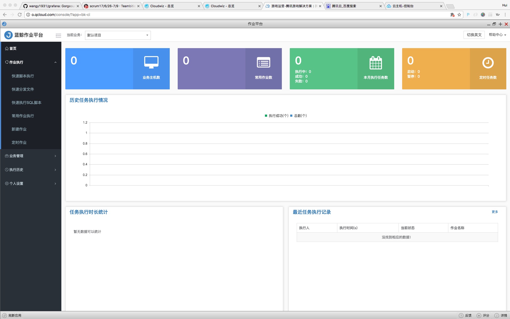Click the clock icon on 定时任务数 card
This screenshot has width=510, height=319.
(x=488, y=63)
